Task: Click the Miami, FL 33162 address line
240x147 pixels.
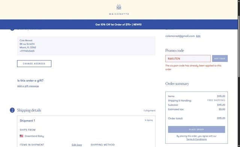Action: [x=28, y=47]
